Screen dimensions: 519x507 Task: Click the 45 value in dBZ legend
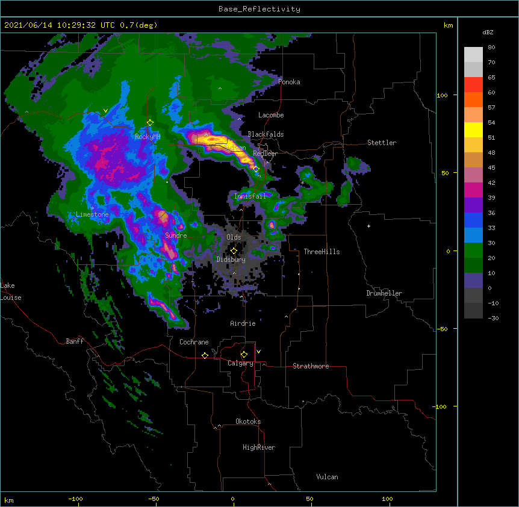pos(491,168)
